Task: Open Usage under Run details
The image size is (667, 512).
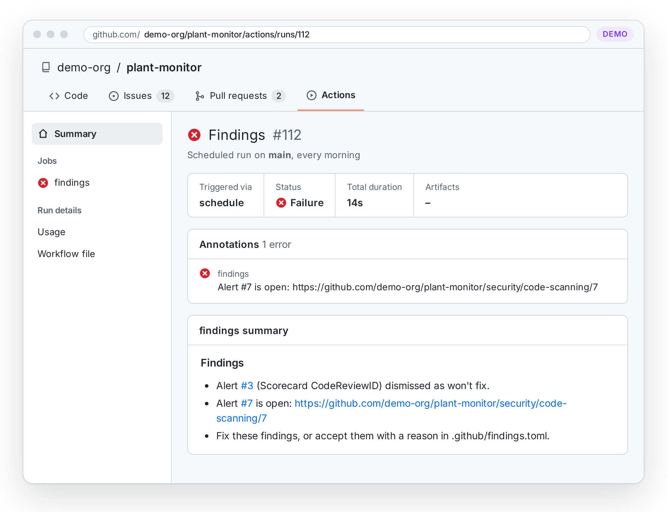Action: (x=52, y=232)
